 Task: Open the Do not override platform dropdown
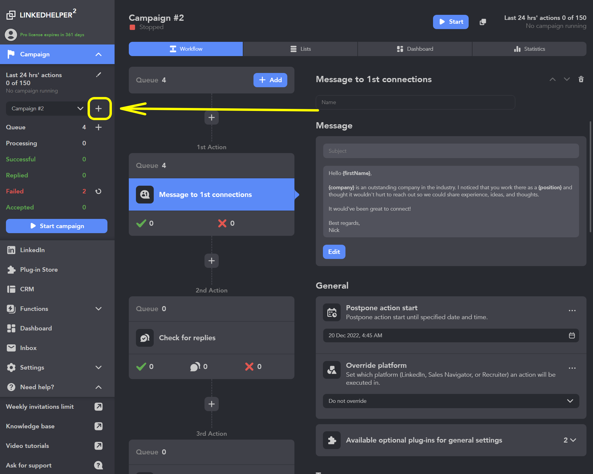(451, 401)
